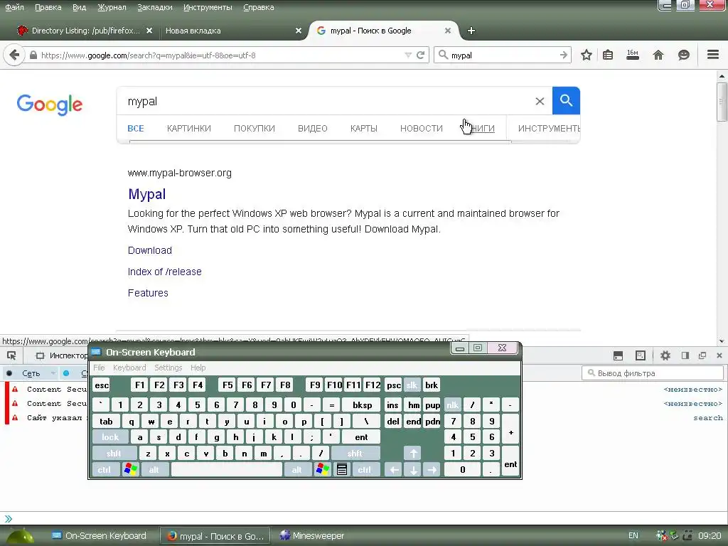Toggle caps lock key on keyboard
This screenshot has width=728, height=546.
tap(110, 437)
